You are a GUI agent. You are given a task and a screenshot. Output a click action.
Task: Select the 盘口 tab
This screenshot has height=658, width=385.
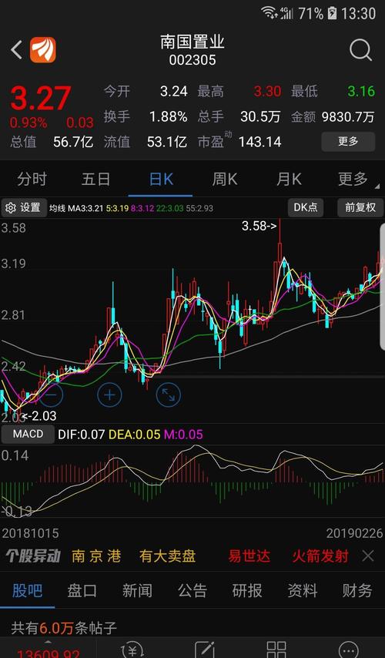(x=82, y=591)
